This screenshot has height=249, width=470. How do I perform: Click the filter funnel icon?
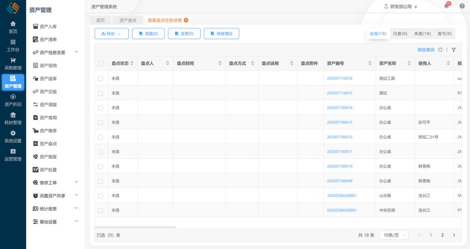(x=454, y=50)
